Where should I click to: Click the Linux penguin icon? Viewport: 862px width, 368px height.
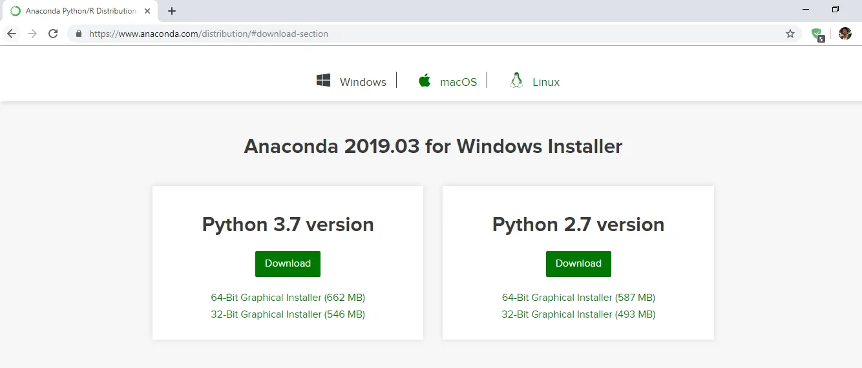coord(516,80)
